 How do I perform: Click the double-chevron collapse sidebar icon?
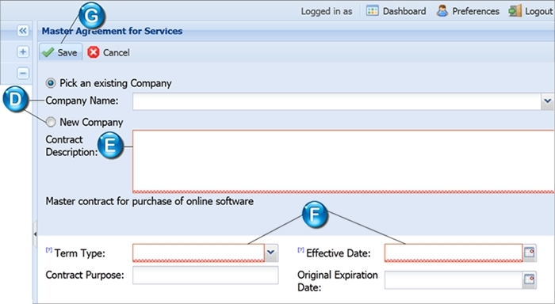[x=23, y=31]
